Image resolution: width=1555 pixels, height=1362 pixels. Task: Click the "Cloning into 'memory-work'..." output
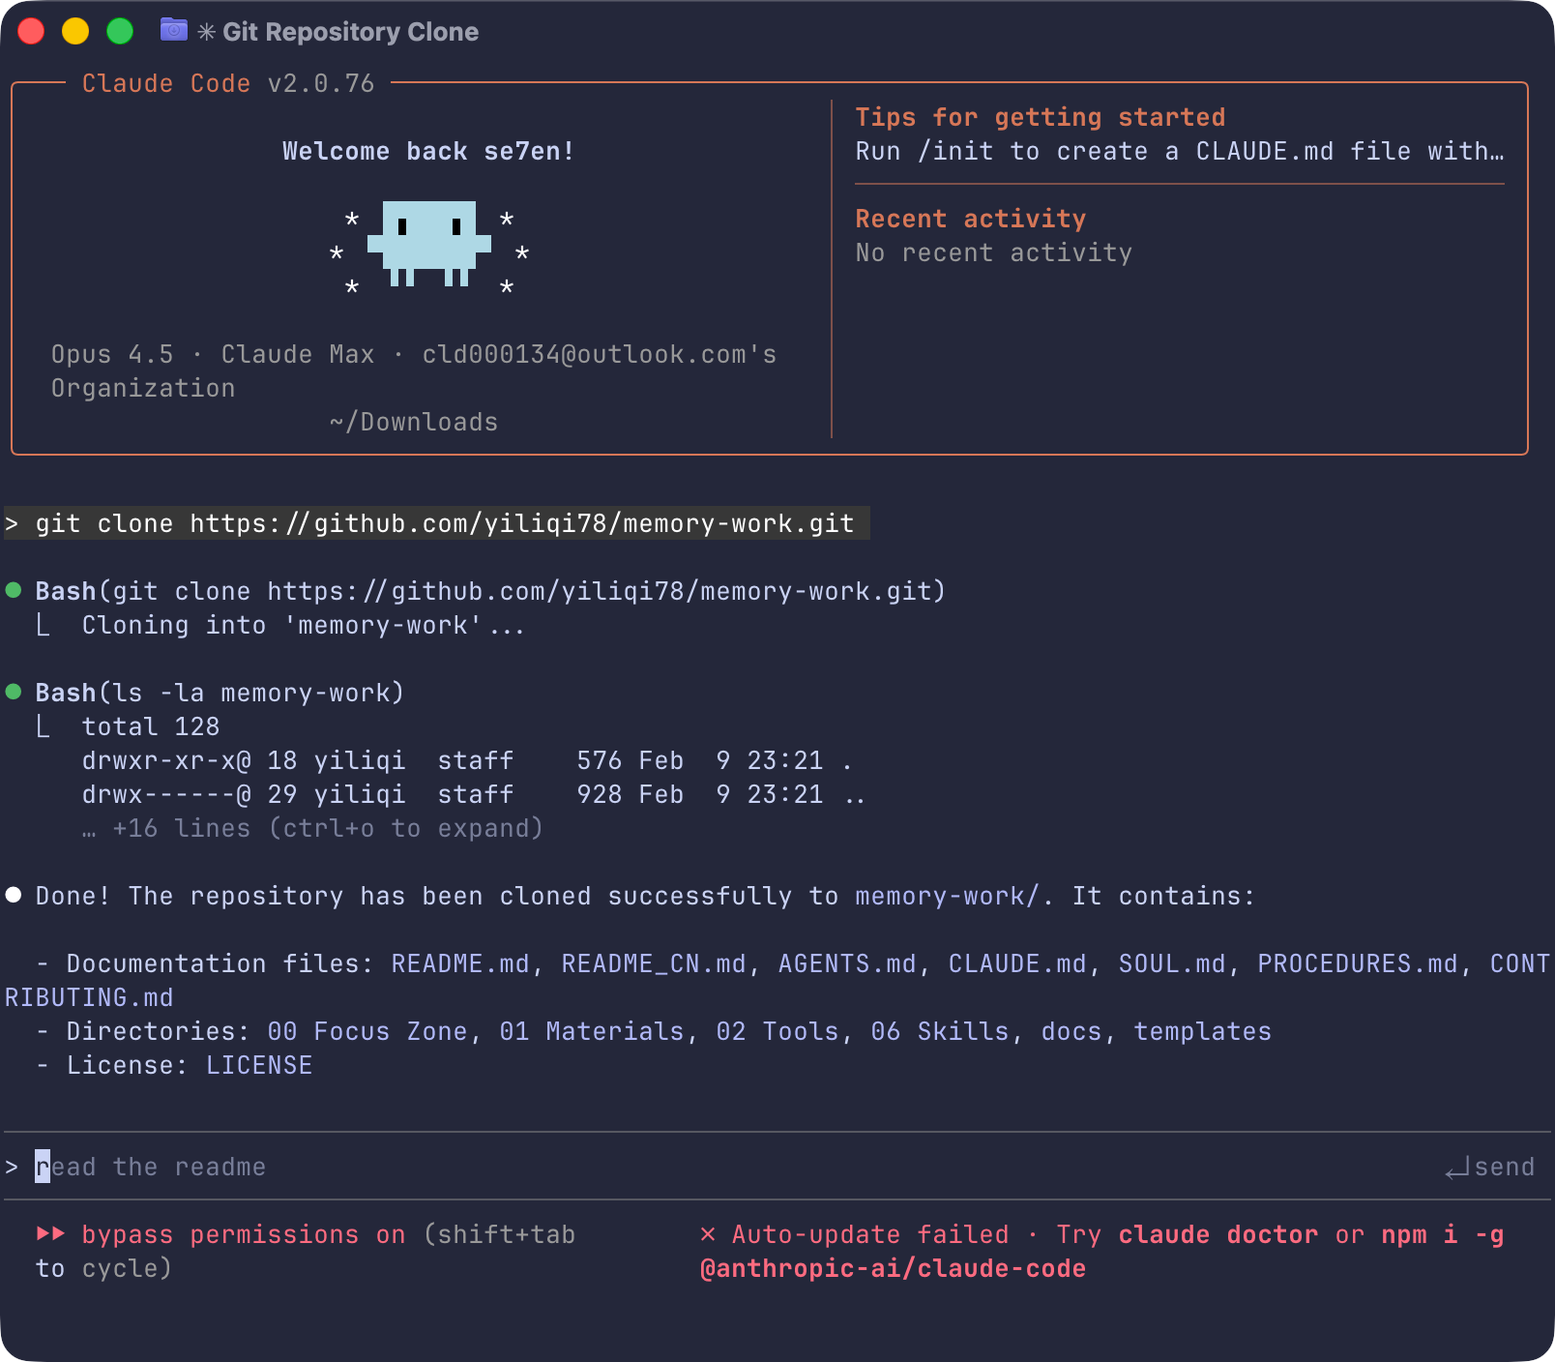304,625
